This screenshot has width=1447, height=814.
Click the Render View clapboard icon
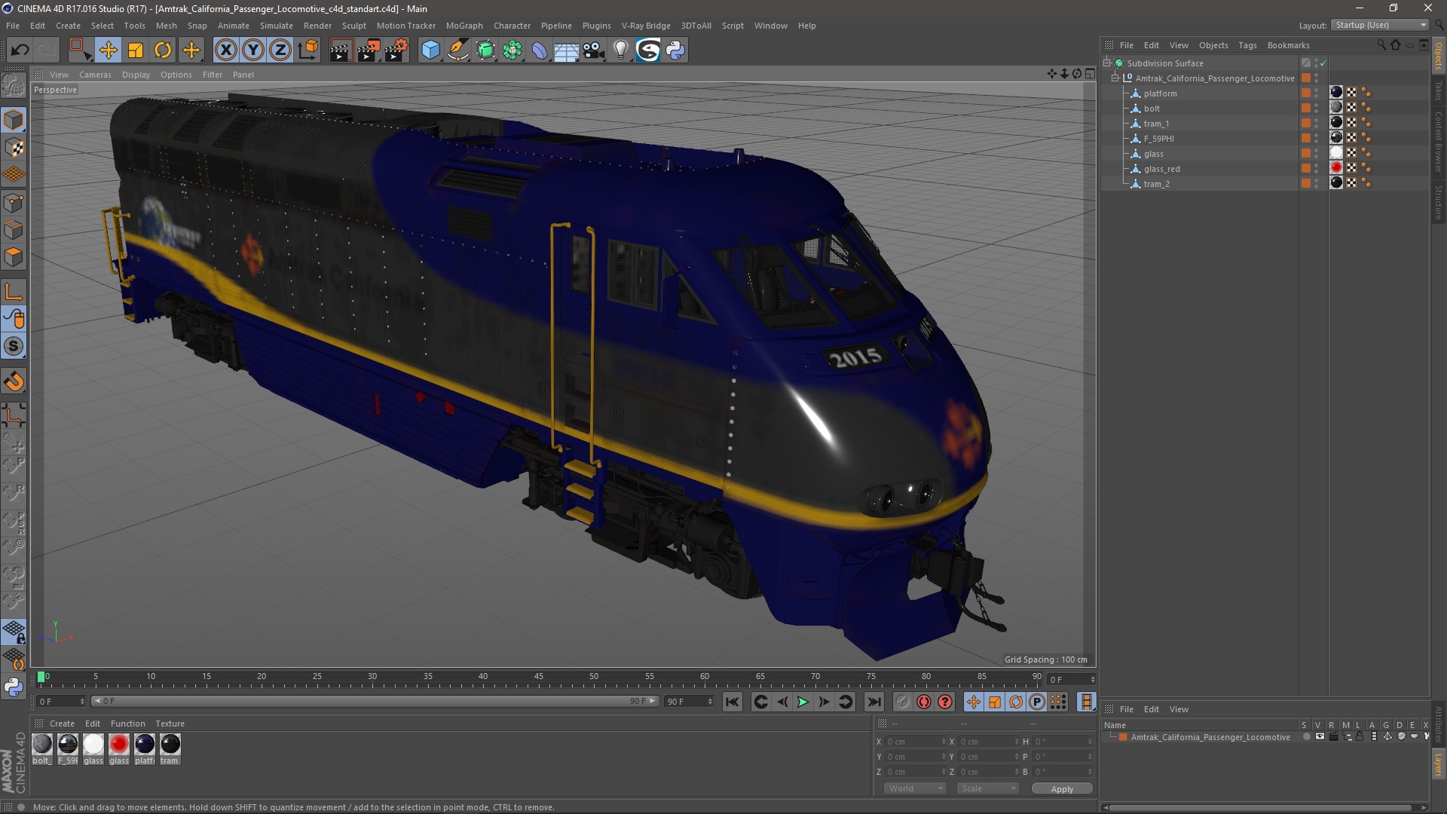coord(341,50)
